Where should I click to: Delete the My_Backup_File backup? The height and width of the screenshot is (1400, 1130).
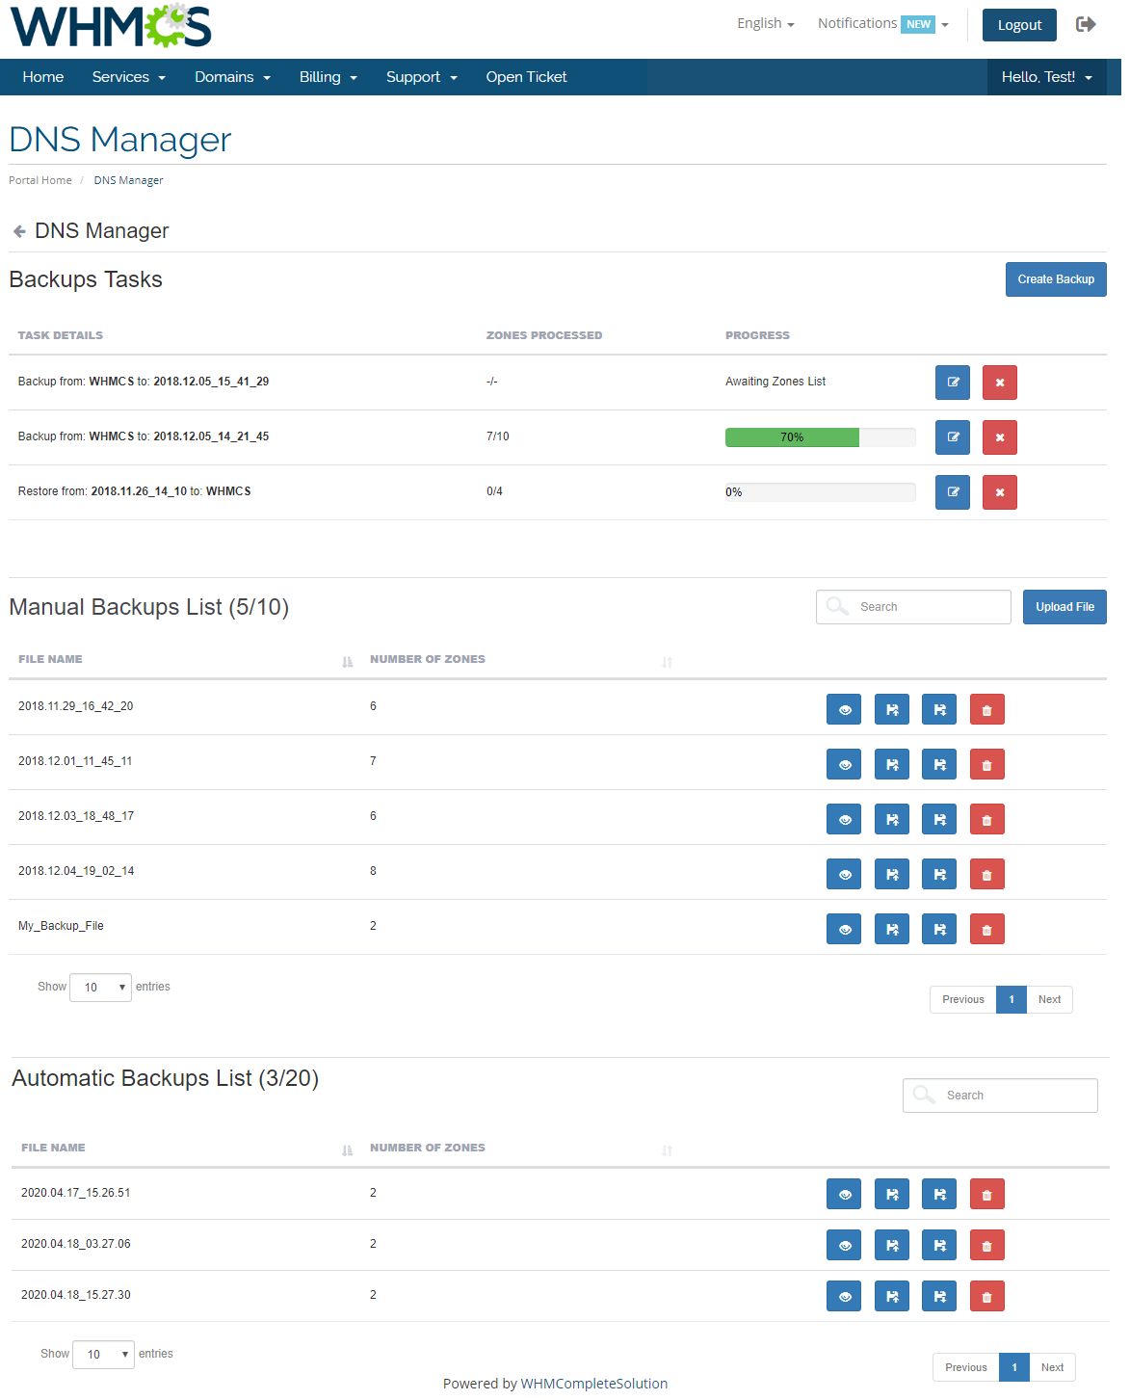pyautogui.click(x=986, y=929)
